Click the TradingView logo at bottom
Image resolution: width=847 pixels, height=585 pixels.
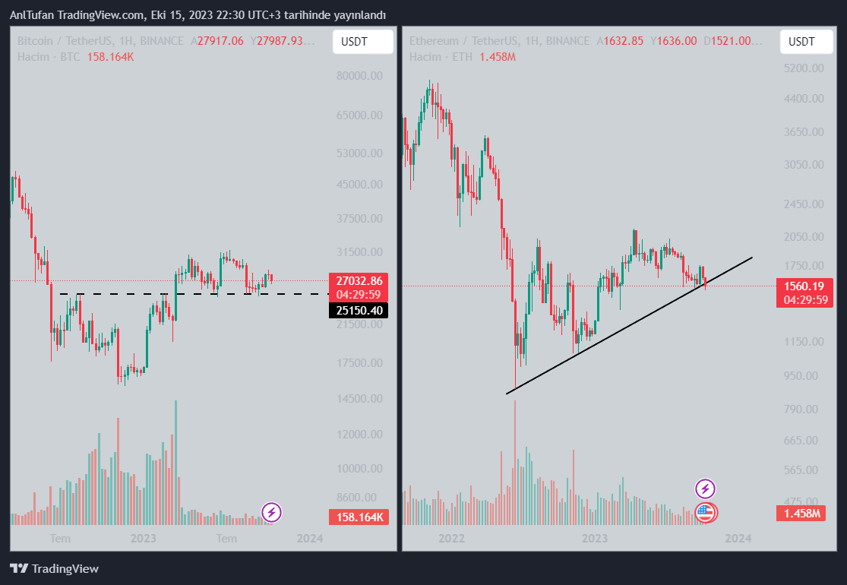pyautogui.click(x=54, y=568)
